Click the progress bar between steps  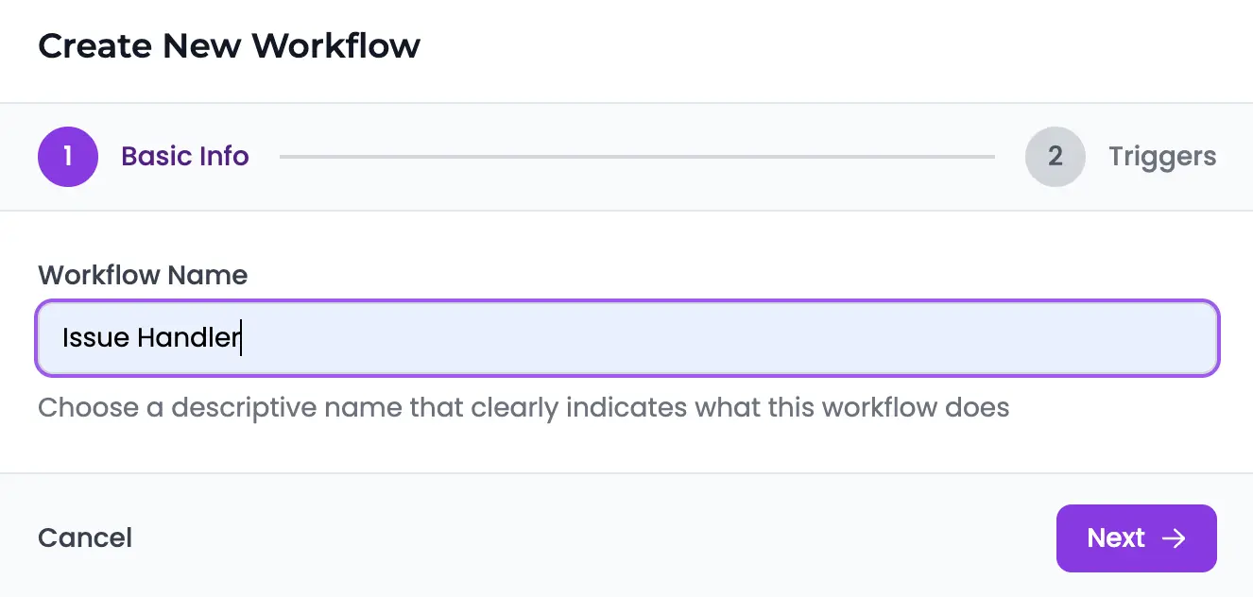(x=638, y=157)
